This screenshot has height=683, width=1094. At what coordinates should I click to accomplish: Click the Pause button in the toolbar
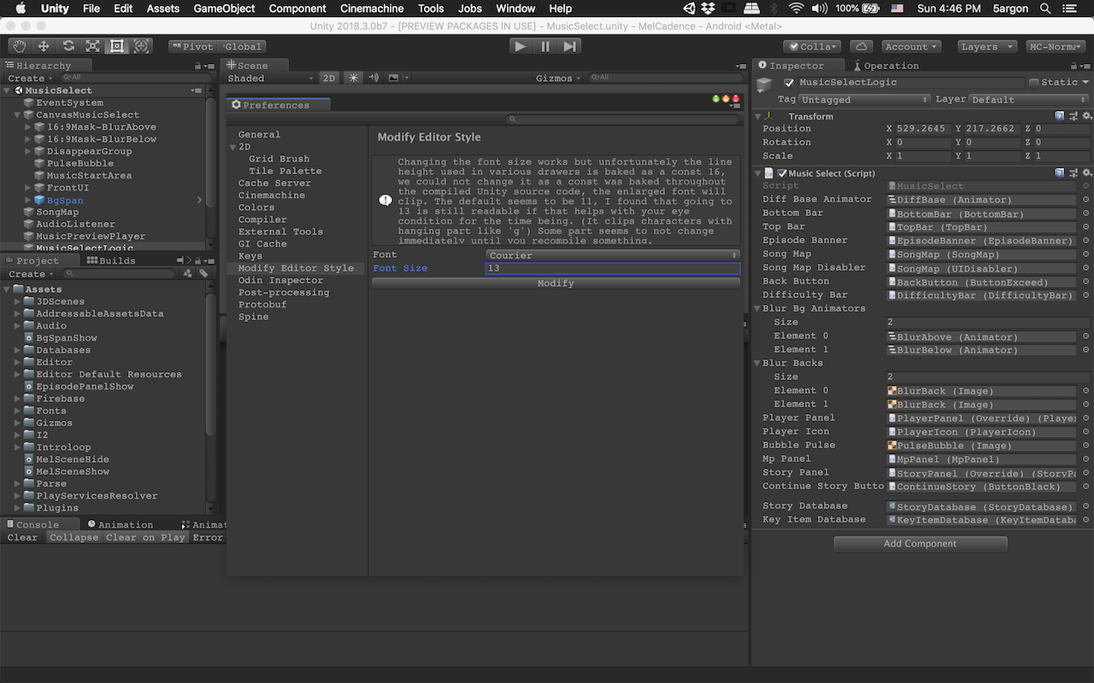point(545,46)
